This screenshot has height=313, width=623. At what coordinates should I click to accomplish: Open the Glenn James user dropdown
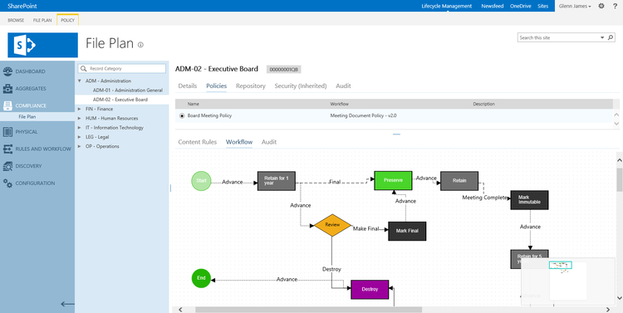575,6
